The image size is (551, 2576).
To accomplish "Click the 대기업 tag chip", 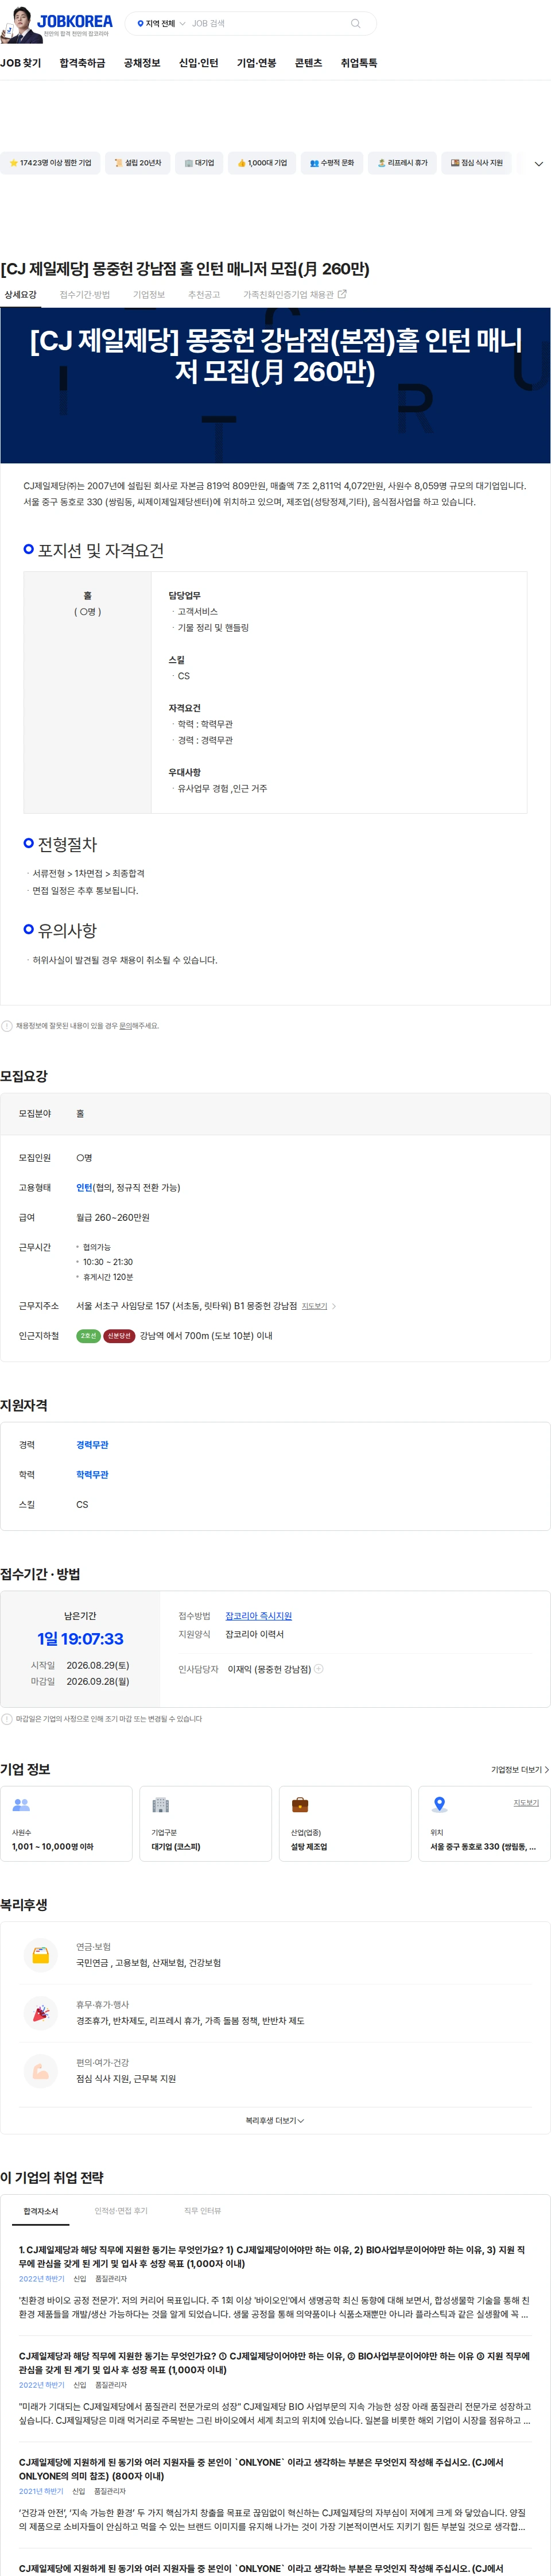I will [x=199, y=163].
